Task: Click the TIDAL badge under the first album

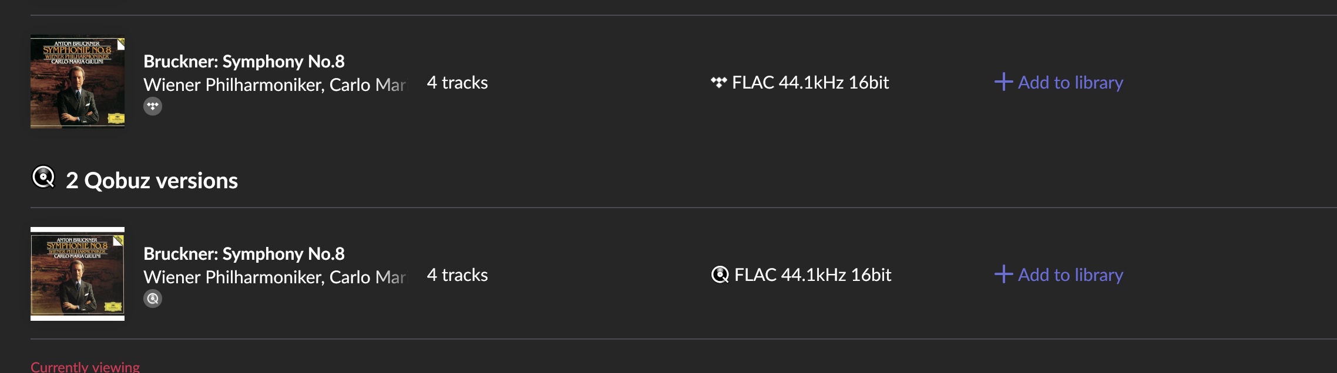Action: click(153, 106)
